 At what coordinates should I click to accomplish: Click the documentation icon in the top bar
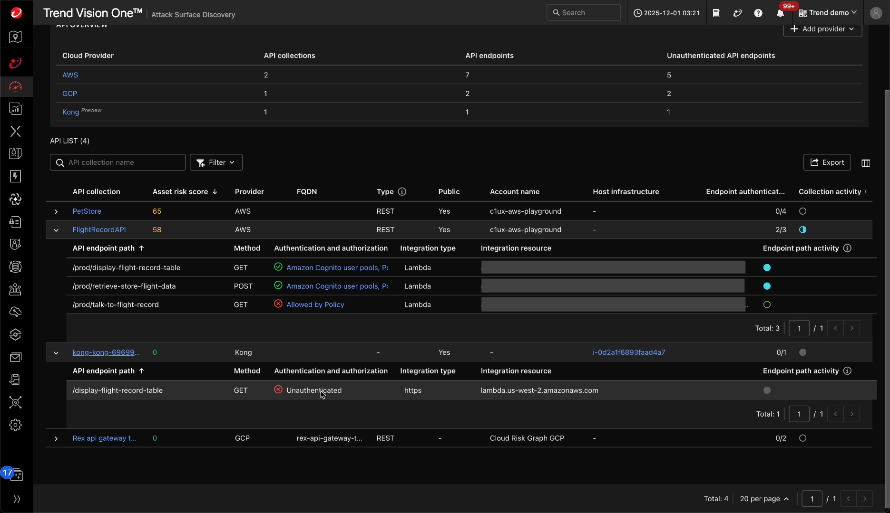(x=716, y=13)
